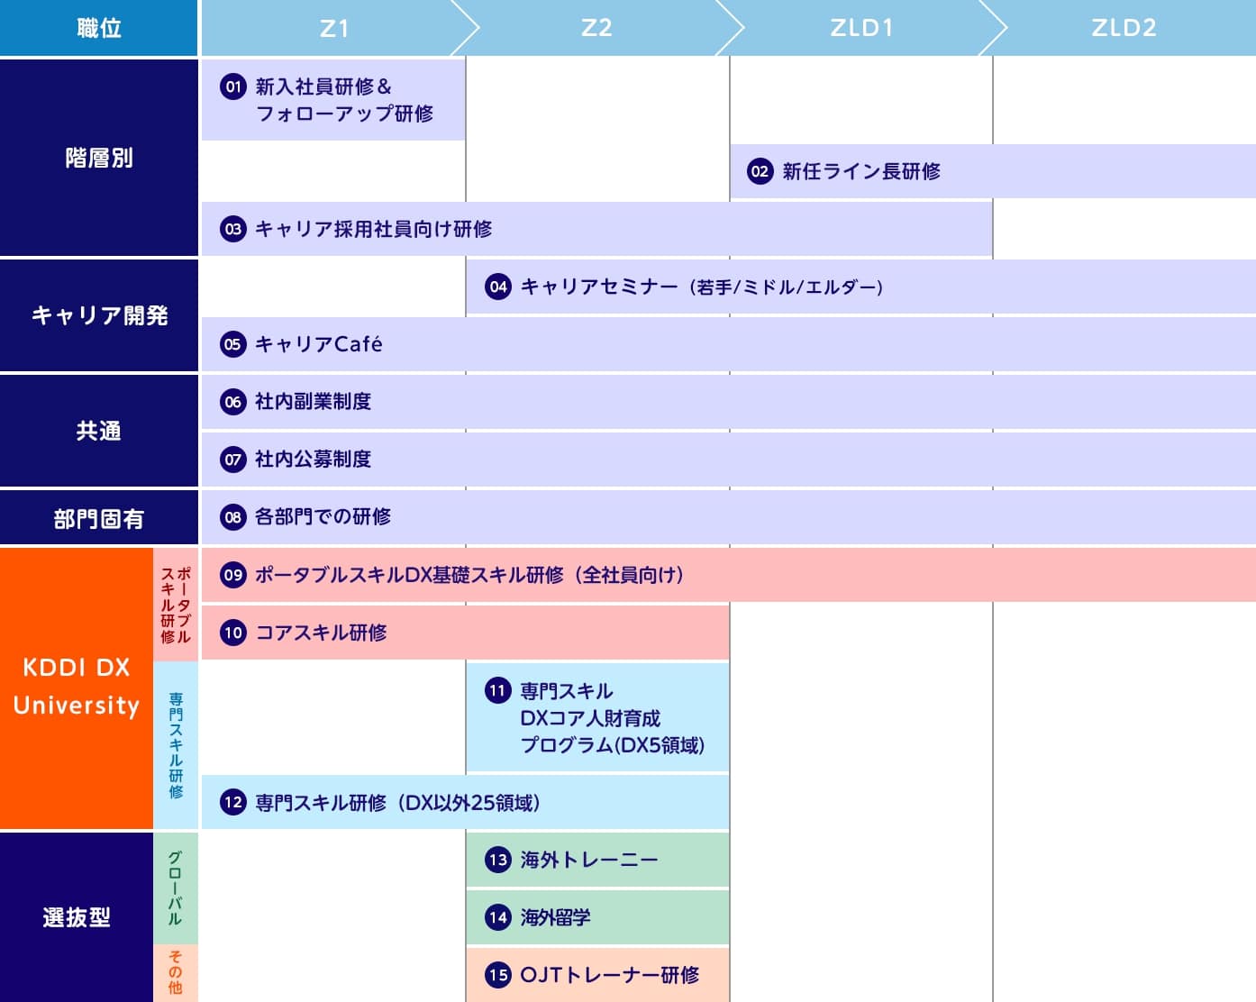Click the 選抜型 category cell
Screen dimensions: 1256x1002
77,917
